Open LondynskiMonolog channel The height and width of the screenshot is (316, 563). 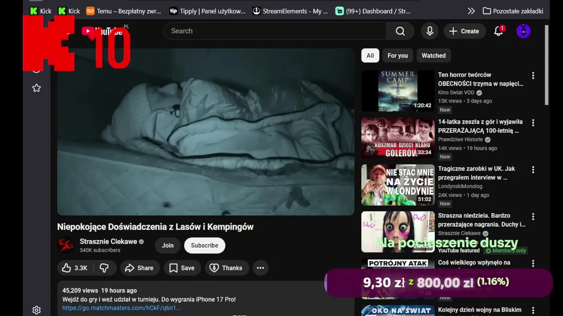point(460,187)
